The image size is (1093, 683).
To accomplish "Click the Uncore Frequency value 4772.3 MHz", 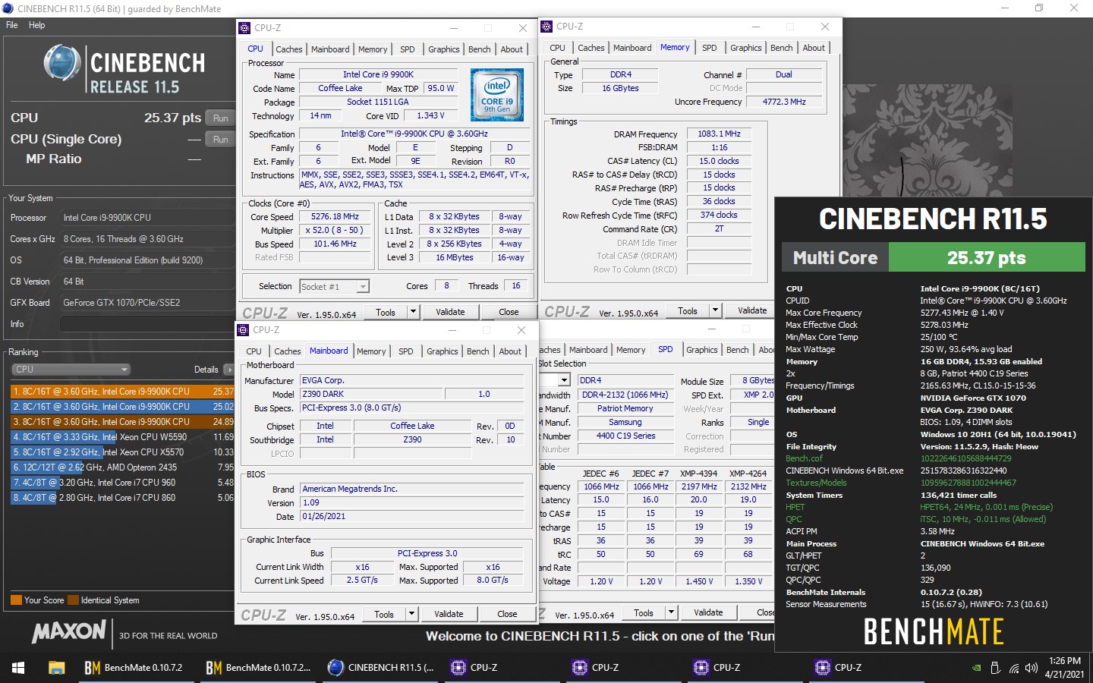I will click(x=784, y=102).
